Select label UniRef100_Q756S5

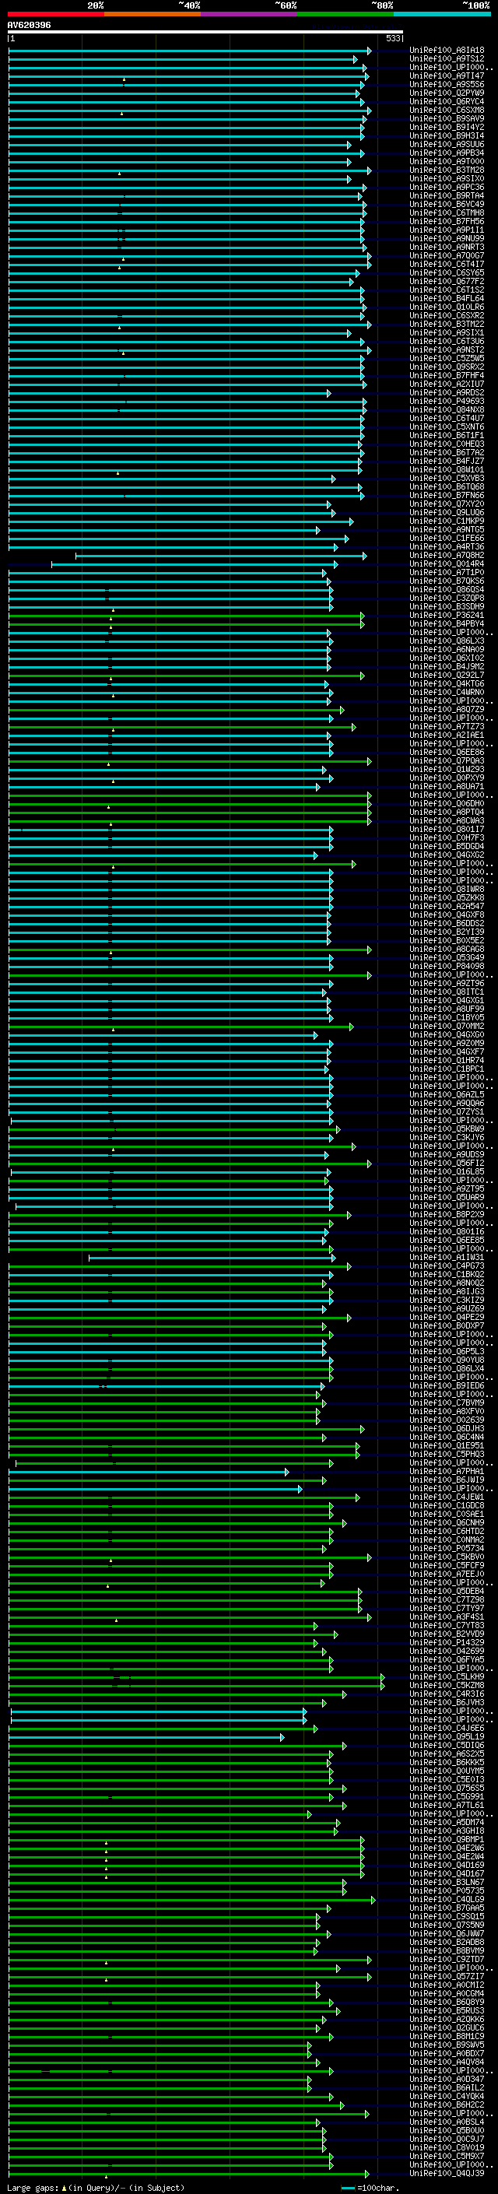(447, 1788)
